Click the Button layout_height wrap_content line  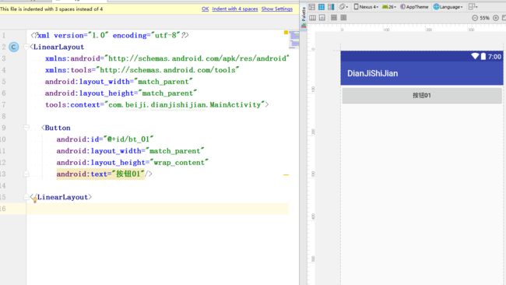(132, 163)
